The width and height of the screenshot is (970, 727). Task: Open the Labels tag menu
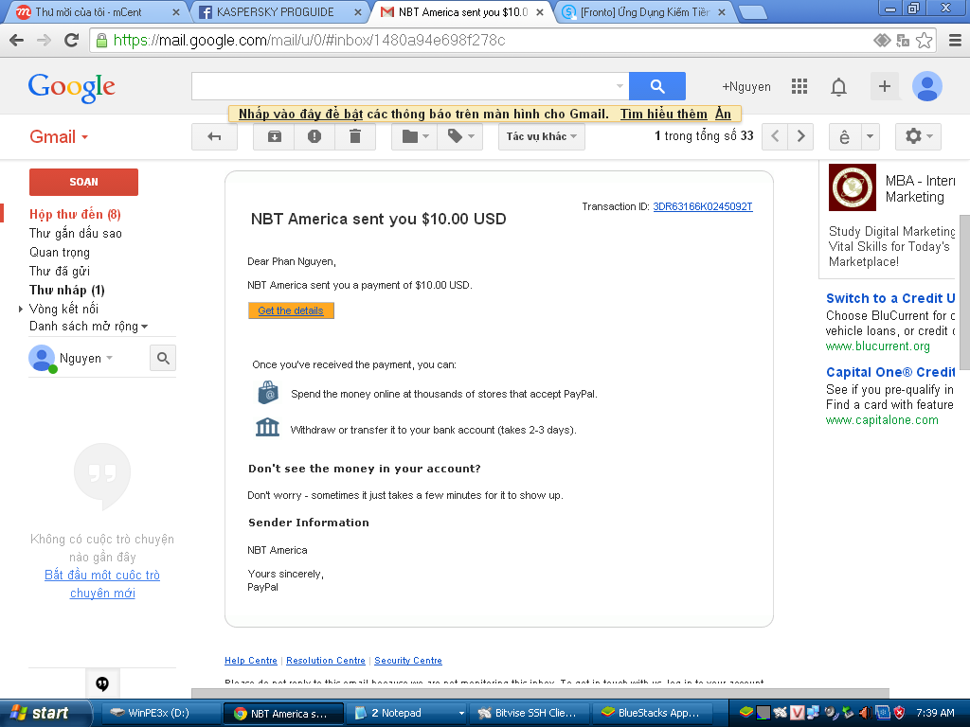click(460, 136)
